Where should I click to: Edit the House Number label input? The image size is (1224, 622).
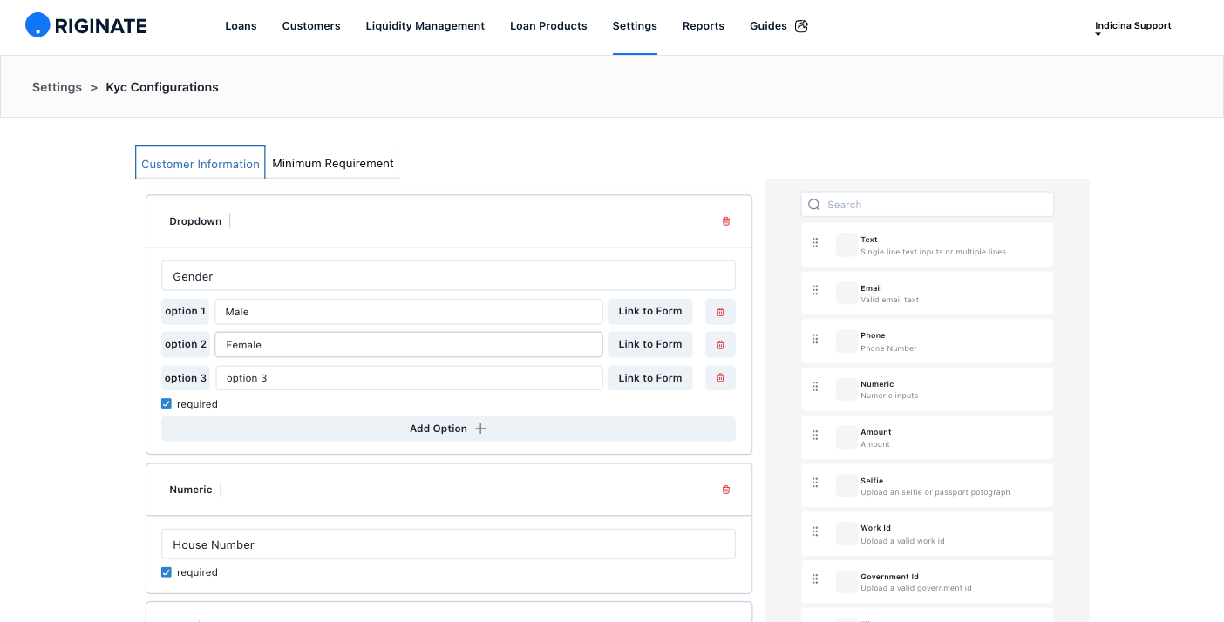(448, 544)
